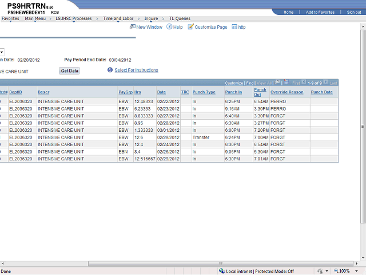The width and height of the screenshot is (366, 275).
Task: Go to next rows with right arrow
Action: (325, 82)
